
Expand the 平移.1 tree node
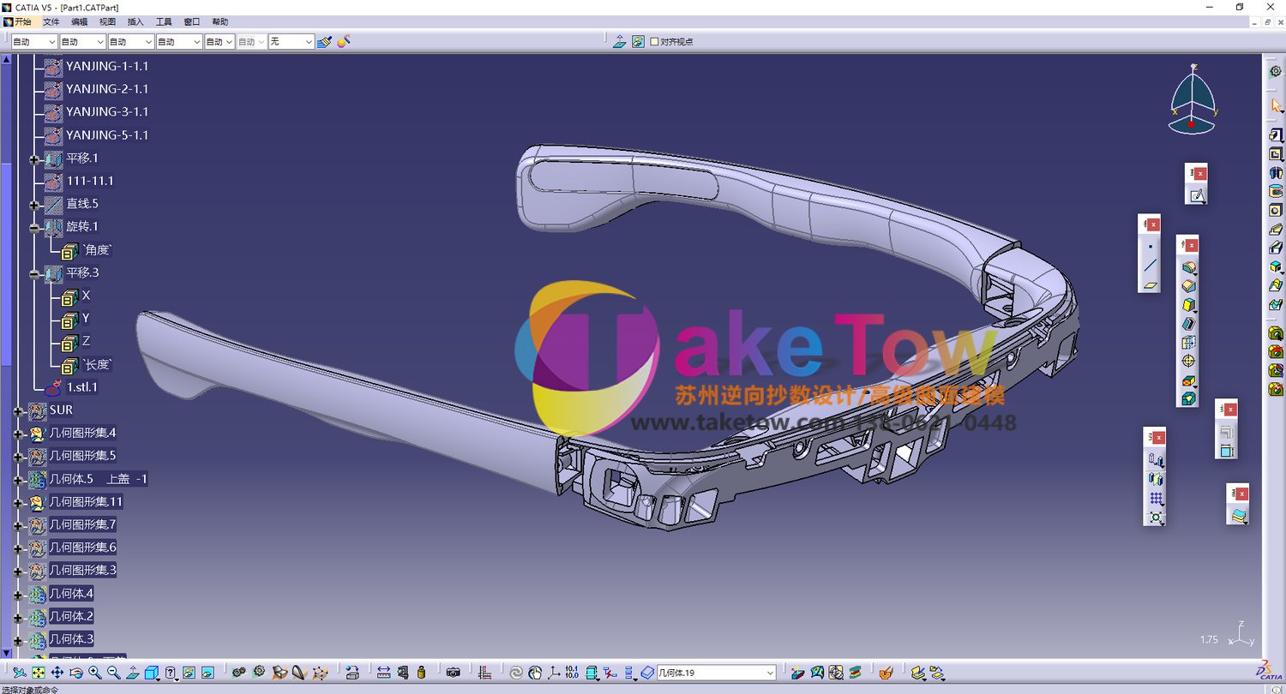coord(34,159)
